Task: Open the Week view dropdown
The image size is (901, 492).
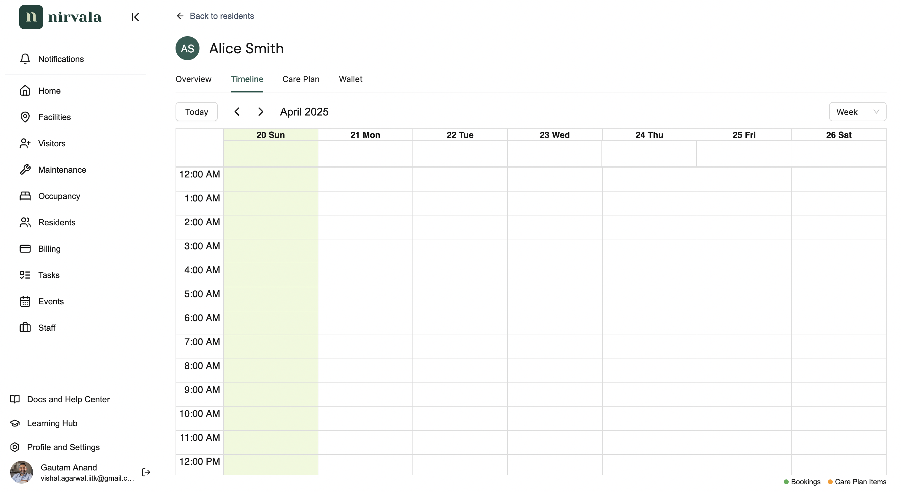Action: pos(857,112)
